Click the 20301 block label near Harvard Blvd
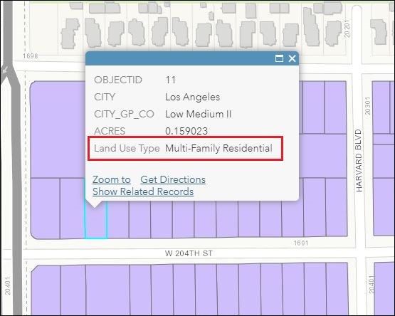This screenshot has width=395, height=316. [368, 106]
